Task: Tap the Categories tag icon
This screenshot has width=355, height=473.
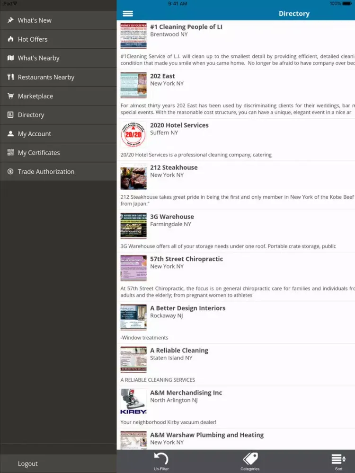Action: [x=250, y=458]
